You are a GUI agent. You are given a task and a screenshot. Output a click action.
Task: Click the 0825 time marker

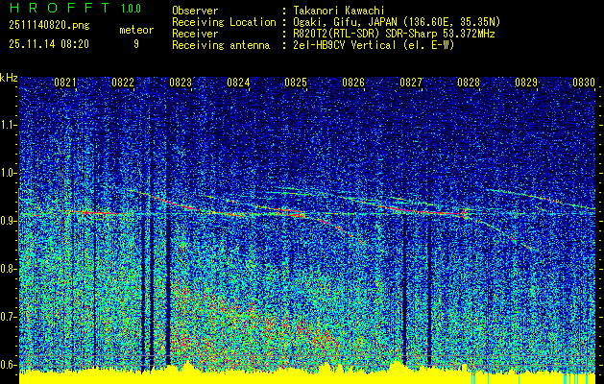(x=296, y=82)
